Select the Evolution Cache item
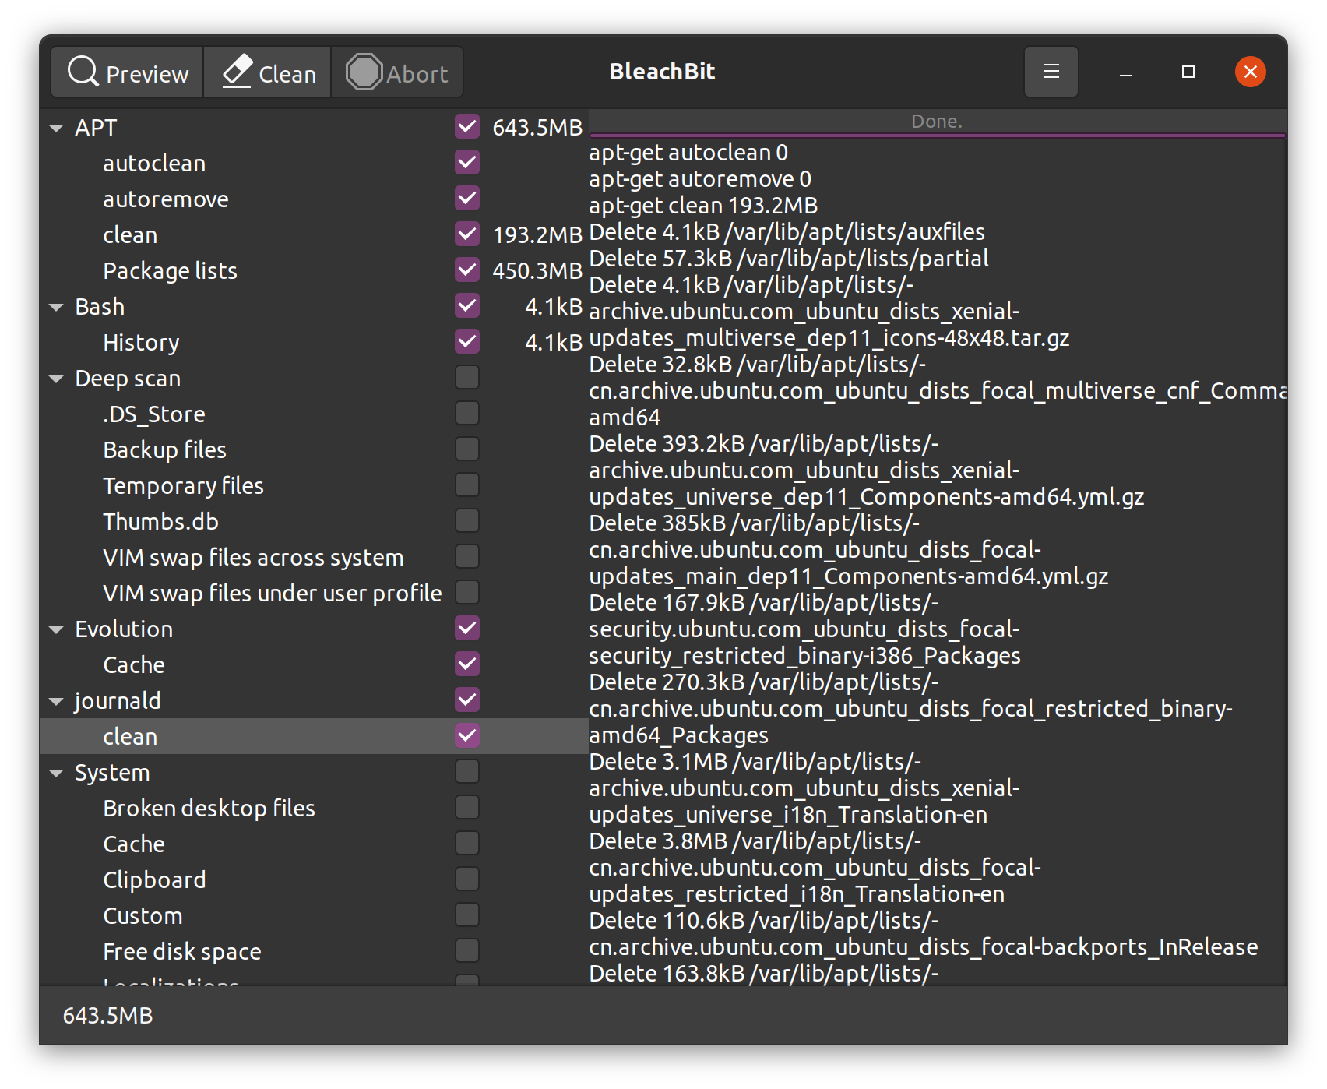This screenshot has width=1327, height=1089. pyautogui.click(x=134, y=665)
